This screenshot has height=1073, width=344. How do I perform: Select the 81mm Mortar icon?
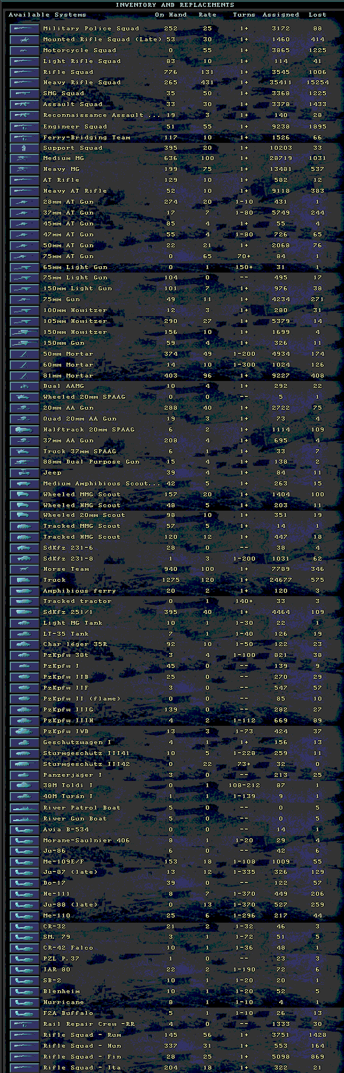[25, 376]
